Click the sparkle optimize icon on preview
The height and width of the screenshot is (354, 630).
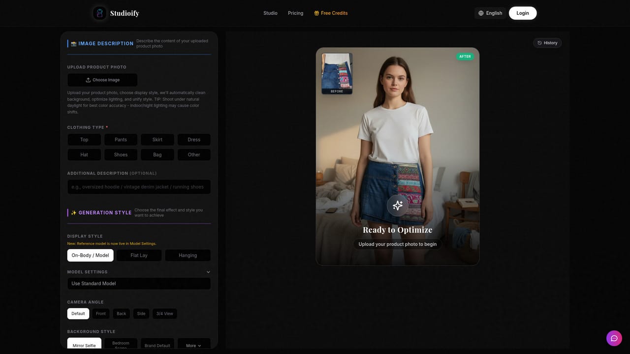(x=397, y=206)
